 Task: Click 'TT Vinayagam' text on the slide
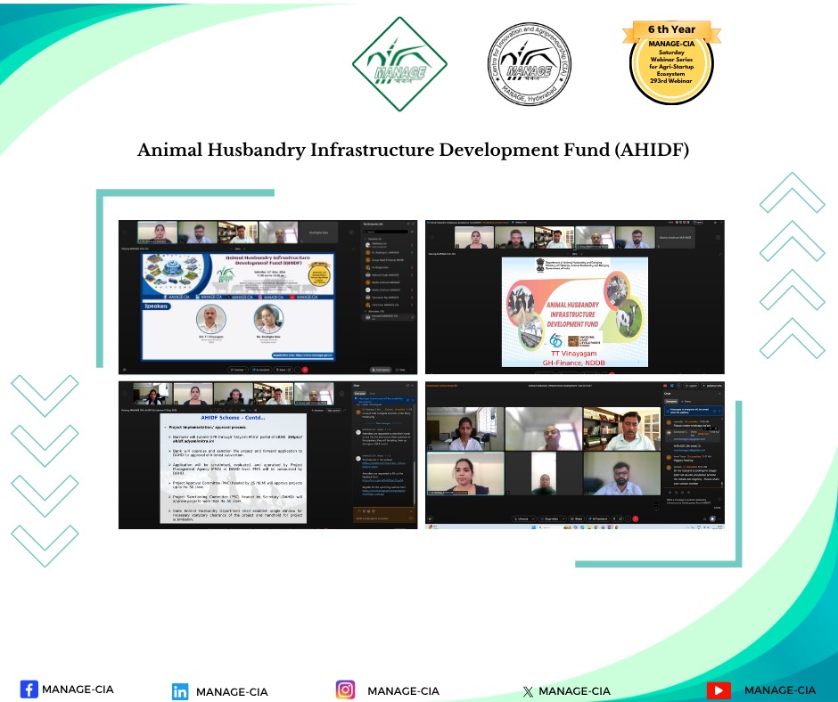click(x=573, y=353)
